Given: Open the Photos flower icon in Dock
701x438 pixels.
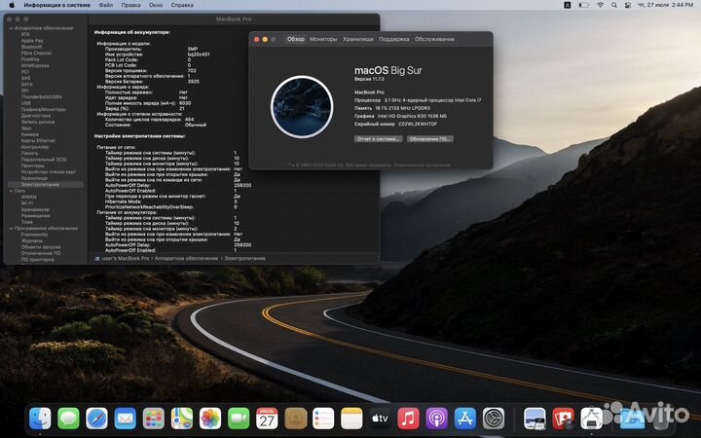Looking at the screenshot, I should (210, 419).
